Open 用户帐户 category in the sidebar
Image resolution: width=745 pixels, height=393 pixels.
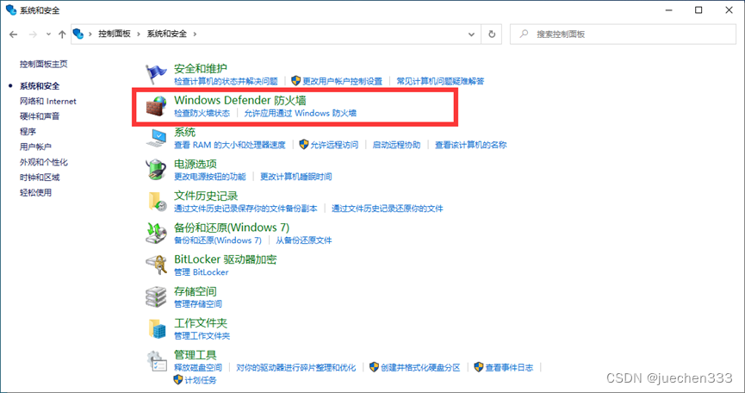pyautogui.click(x=35, y=147)
